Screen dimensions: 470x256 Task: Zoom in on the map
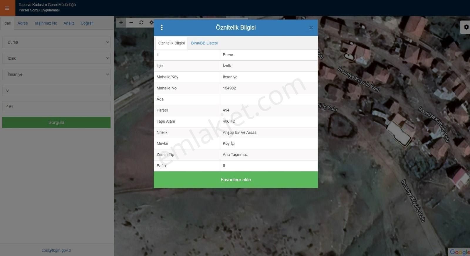coord(121,23)
